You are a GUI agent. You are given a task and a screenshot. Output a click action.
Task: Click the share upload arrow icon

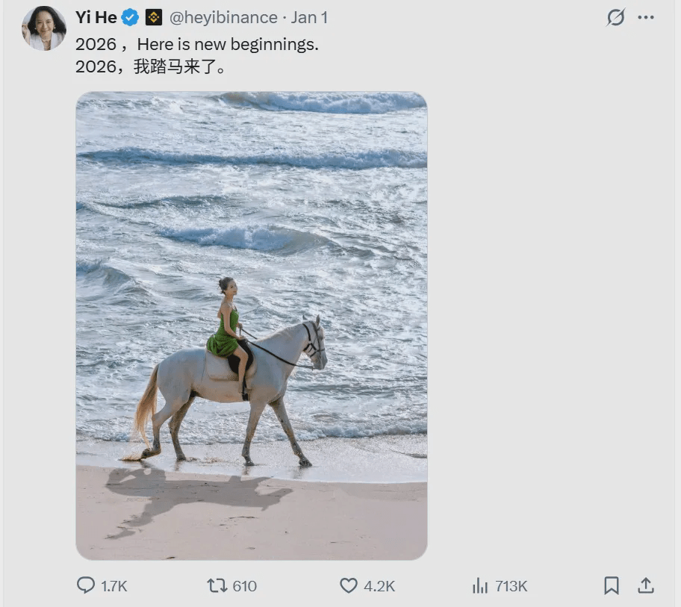646,585
